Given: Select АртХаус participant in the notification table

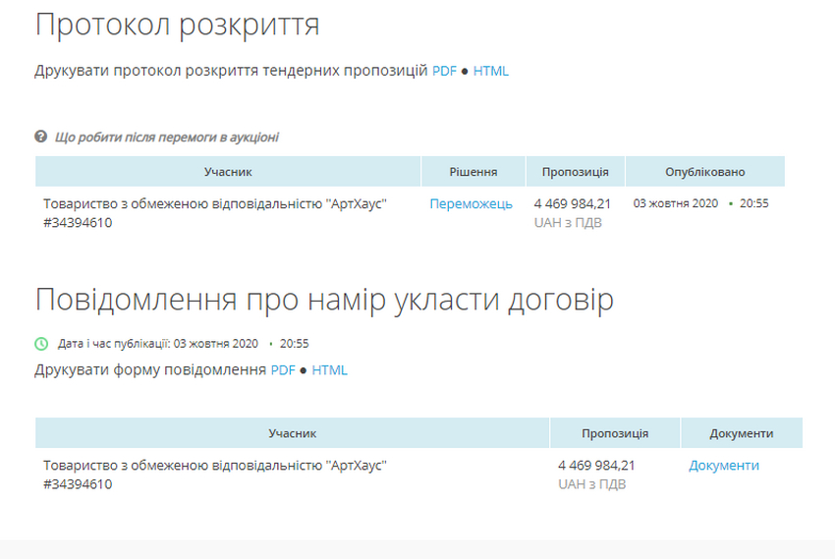Looking at the screenshot, I should 215,466.
